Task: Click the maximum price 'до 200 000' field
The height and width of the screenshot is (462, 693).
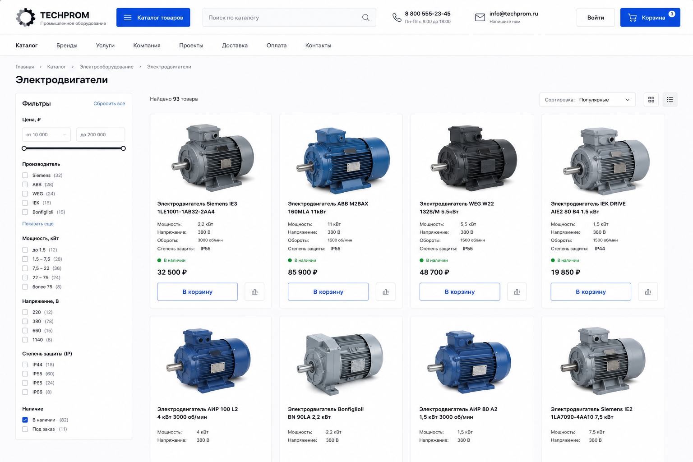Action: click(x=101, y=134)
